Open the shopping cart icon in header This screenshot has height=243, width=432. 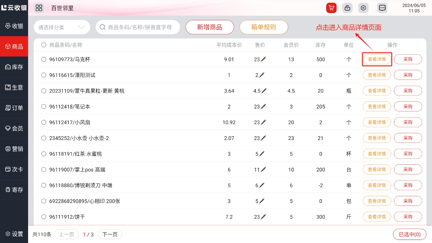pyautogui.click(x=331, y=8)
